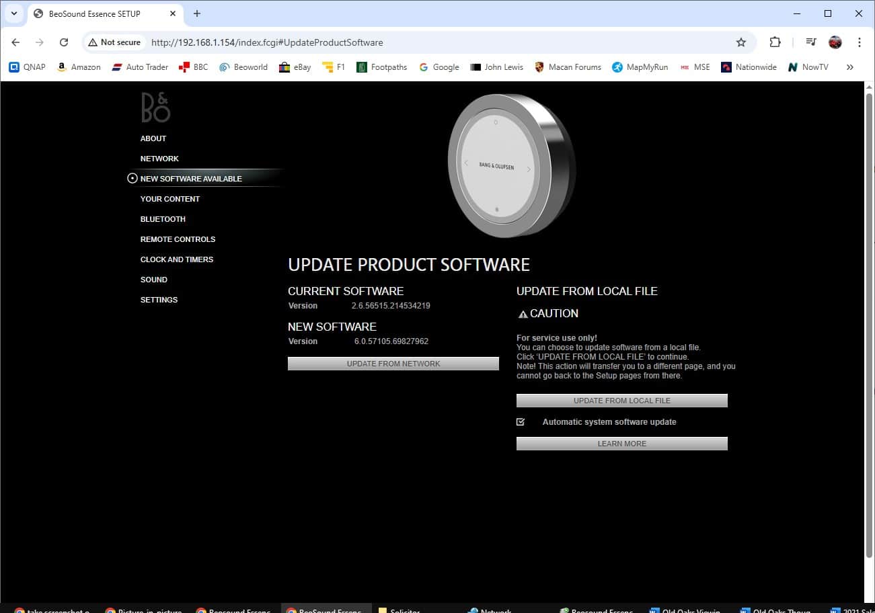Screen dimensions: 875x613
Task: Click the CAUTION label text
Action: click(554, 313)
